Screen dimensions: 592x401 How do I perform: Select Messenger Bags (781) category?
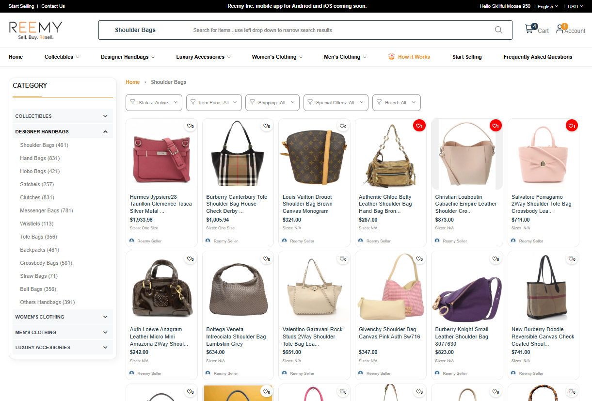pos(47,210)
